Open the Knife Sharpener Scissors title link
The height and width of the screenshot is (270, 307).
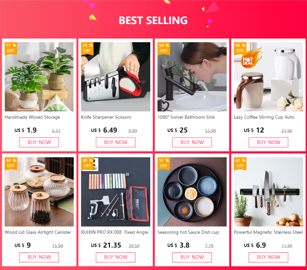point(106,117)
